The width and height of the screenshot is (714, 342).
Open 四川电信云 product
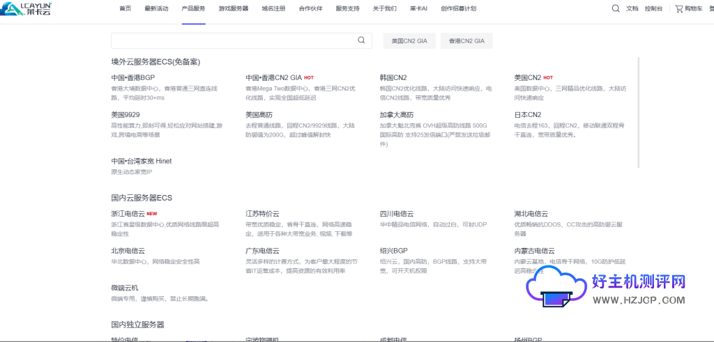coord(397,214)
